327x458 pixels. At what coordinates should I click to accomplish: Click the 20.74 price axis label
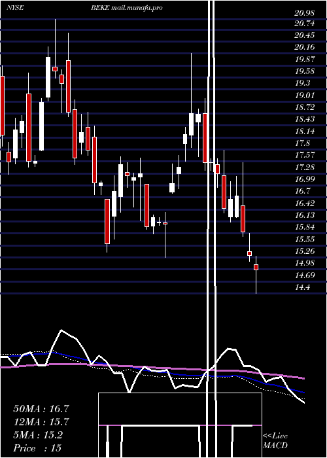click(x=305, y=24)
